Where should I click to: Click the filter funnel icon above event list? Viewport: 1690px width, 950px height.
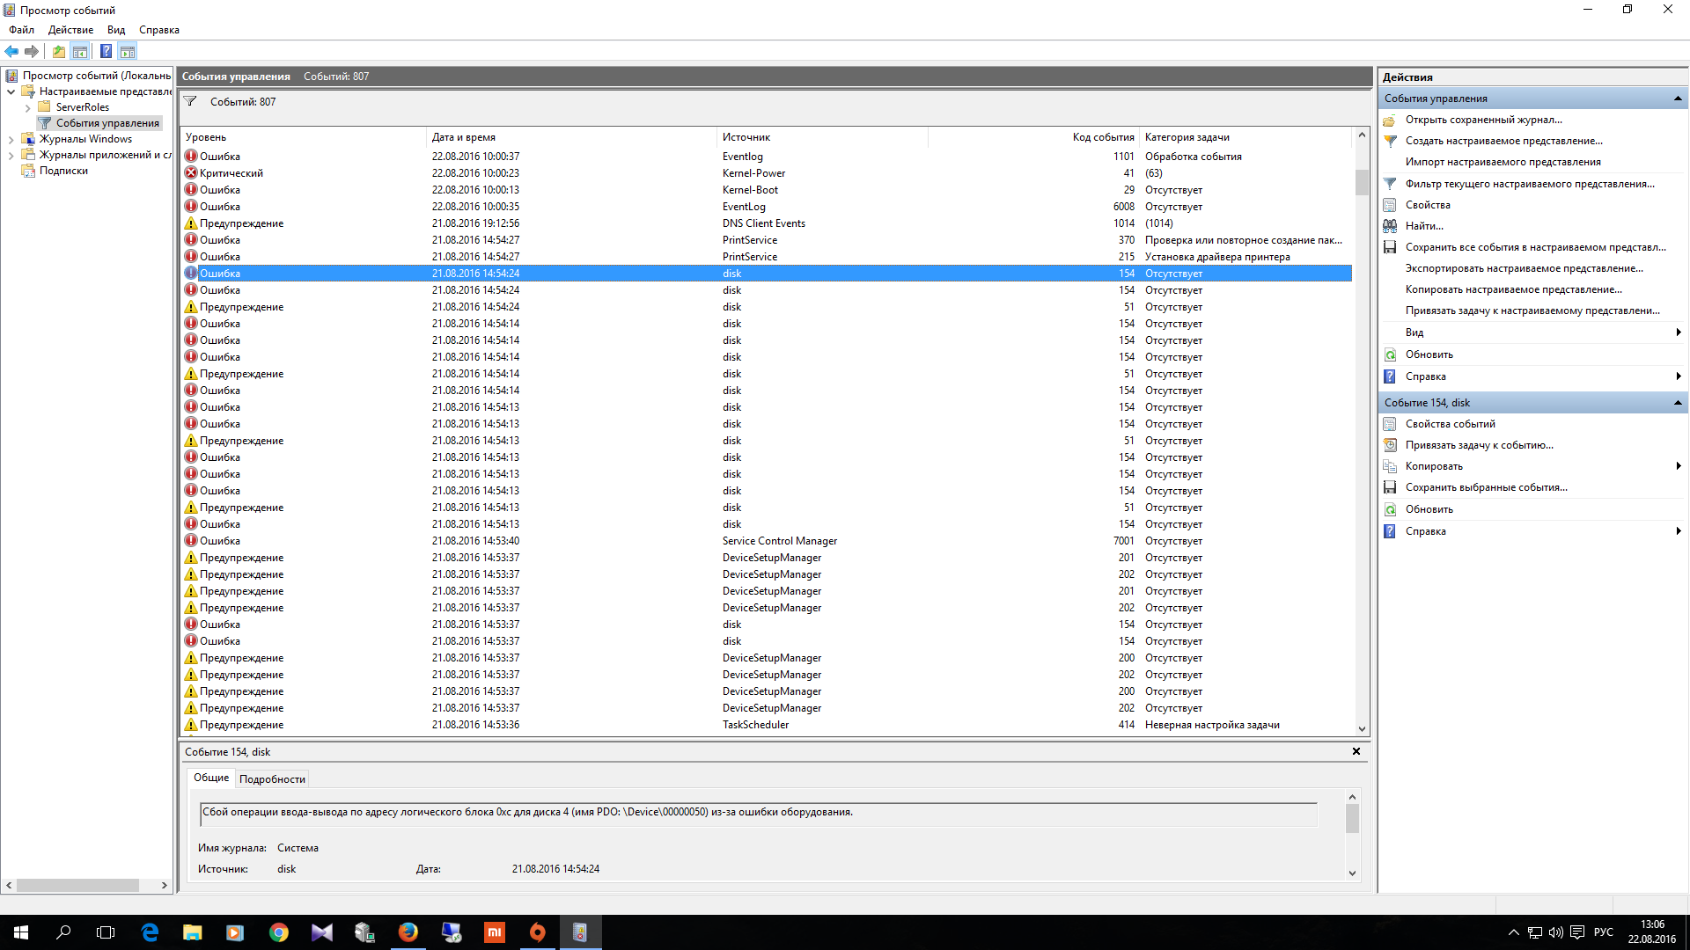190,102
